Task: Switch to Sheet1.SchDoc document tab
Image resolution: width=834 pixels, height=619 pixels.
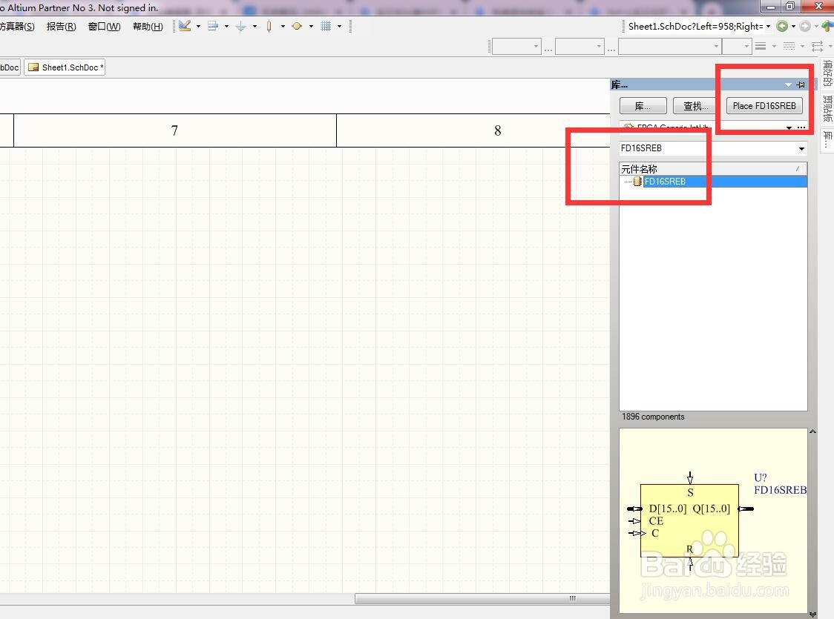Action: (65, 67)
